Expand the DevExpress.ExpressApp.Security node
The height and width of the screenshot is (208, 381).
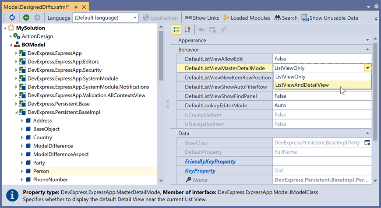(16, 70)
